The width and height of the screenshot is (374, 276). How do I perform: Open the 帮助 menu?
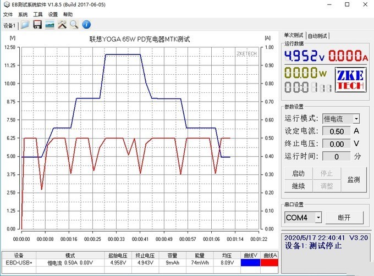click(68, 14)
